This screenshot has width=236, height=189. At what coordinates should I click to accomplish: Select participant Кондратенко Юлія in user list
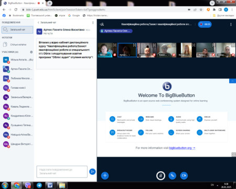(17, 116)
